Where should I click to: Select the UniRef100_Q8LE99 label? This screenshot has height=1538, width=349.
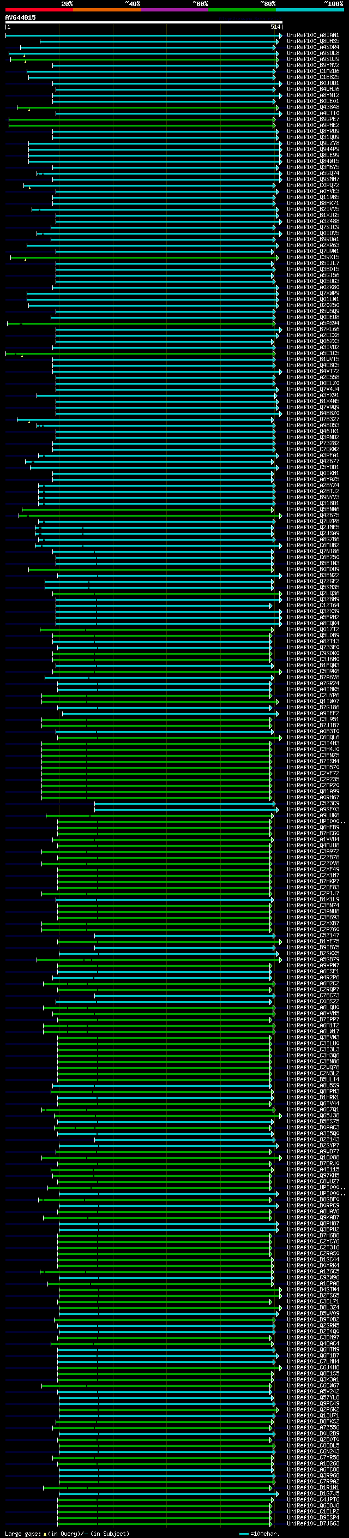[x=312, y=155]
